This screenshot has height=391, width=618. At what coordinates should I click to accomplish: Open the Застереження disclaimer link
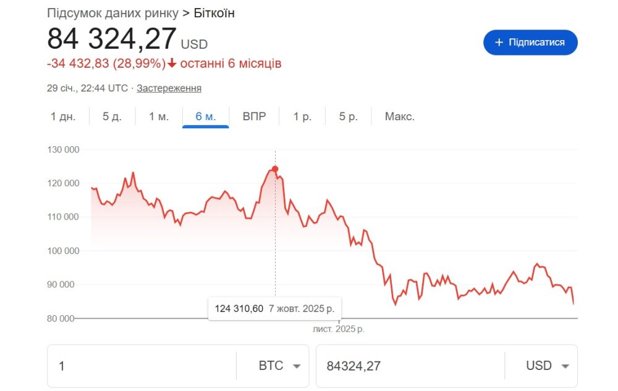pos(169,88)
